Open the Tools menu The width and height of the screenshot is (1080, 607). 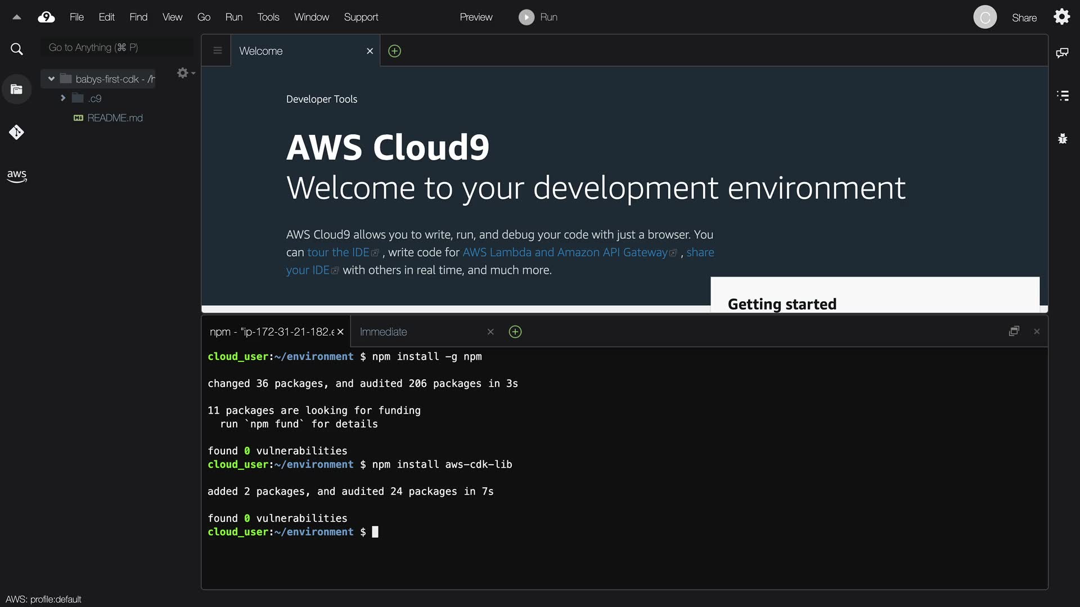pyautogui.click(x=268, y=17)
